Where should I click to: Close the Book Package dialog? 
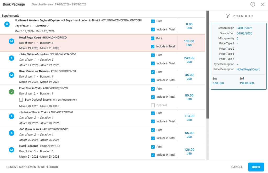pyautogui.click(x=263, y=4)
